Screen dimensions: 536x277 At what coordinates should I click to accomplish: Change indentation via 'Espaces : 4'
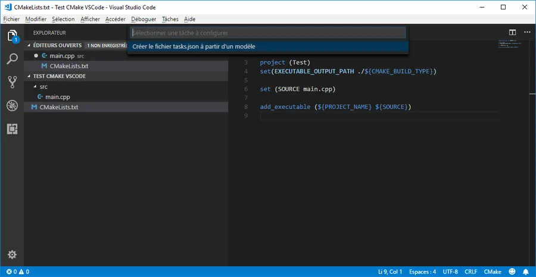(x=422, y=272)
